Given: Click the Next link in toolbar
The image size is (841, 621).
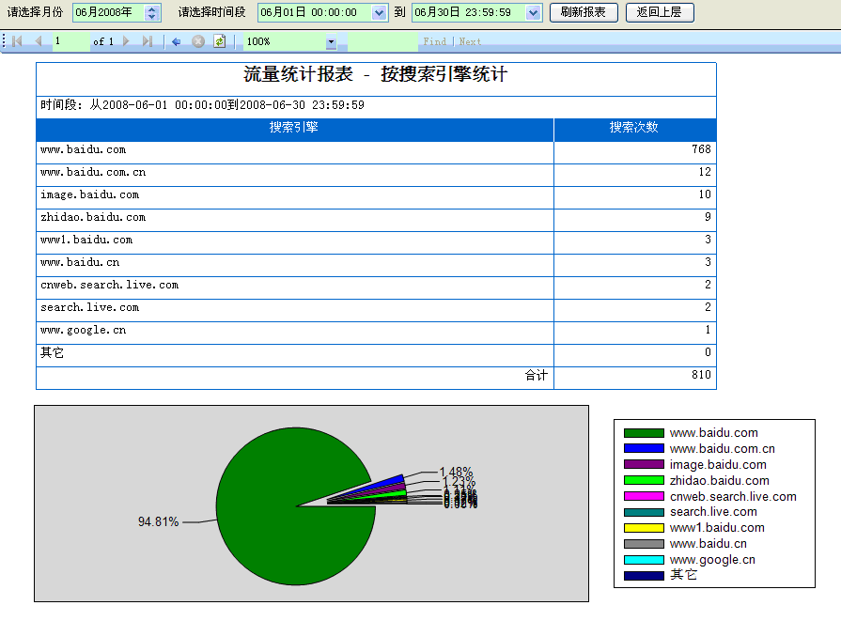Looking at the screenshot, I should tap(470, 41).
